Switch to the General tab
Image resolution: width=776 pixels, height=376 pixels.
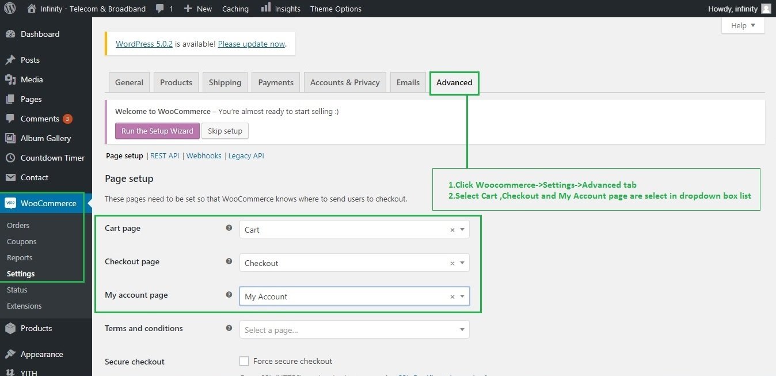click(x=129, y=82)
